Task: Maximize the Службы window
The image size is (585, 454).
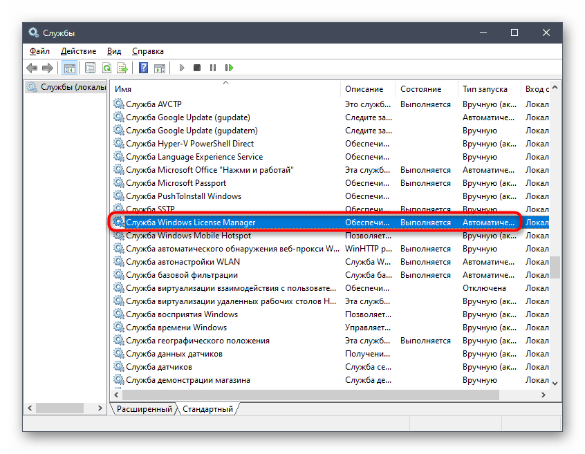Action: tap(514, 32)
